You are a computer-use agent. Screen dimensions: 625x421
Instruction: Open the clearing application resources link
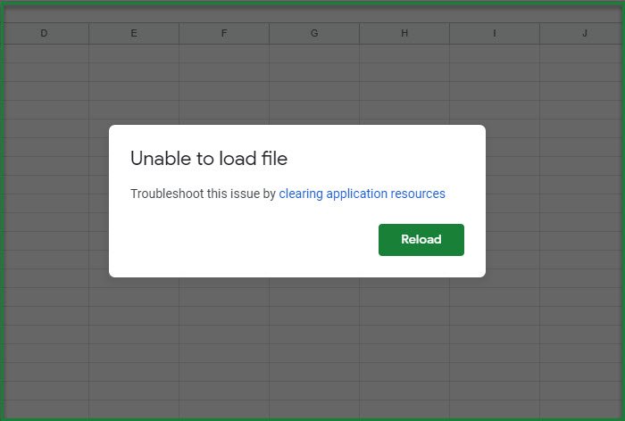point(362,194)
